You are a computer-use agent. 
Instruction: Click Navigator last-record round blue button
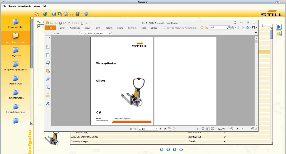(181, 150)
